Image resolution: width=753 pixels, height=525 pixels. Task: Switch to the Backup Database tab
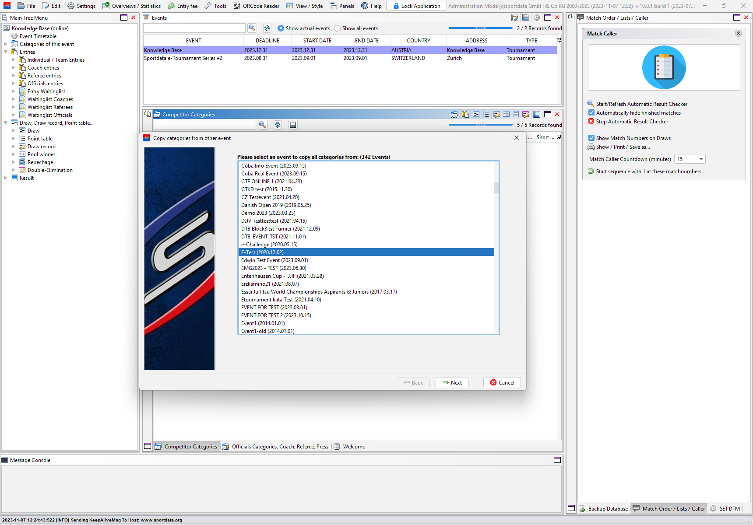(x=603, y=508)
